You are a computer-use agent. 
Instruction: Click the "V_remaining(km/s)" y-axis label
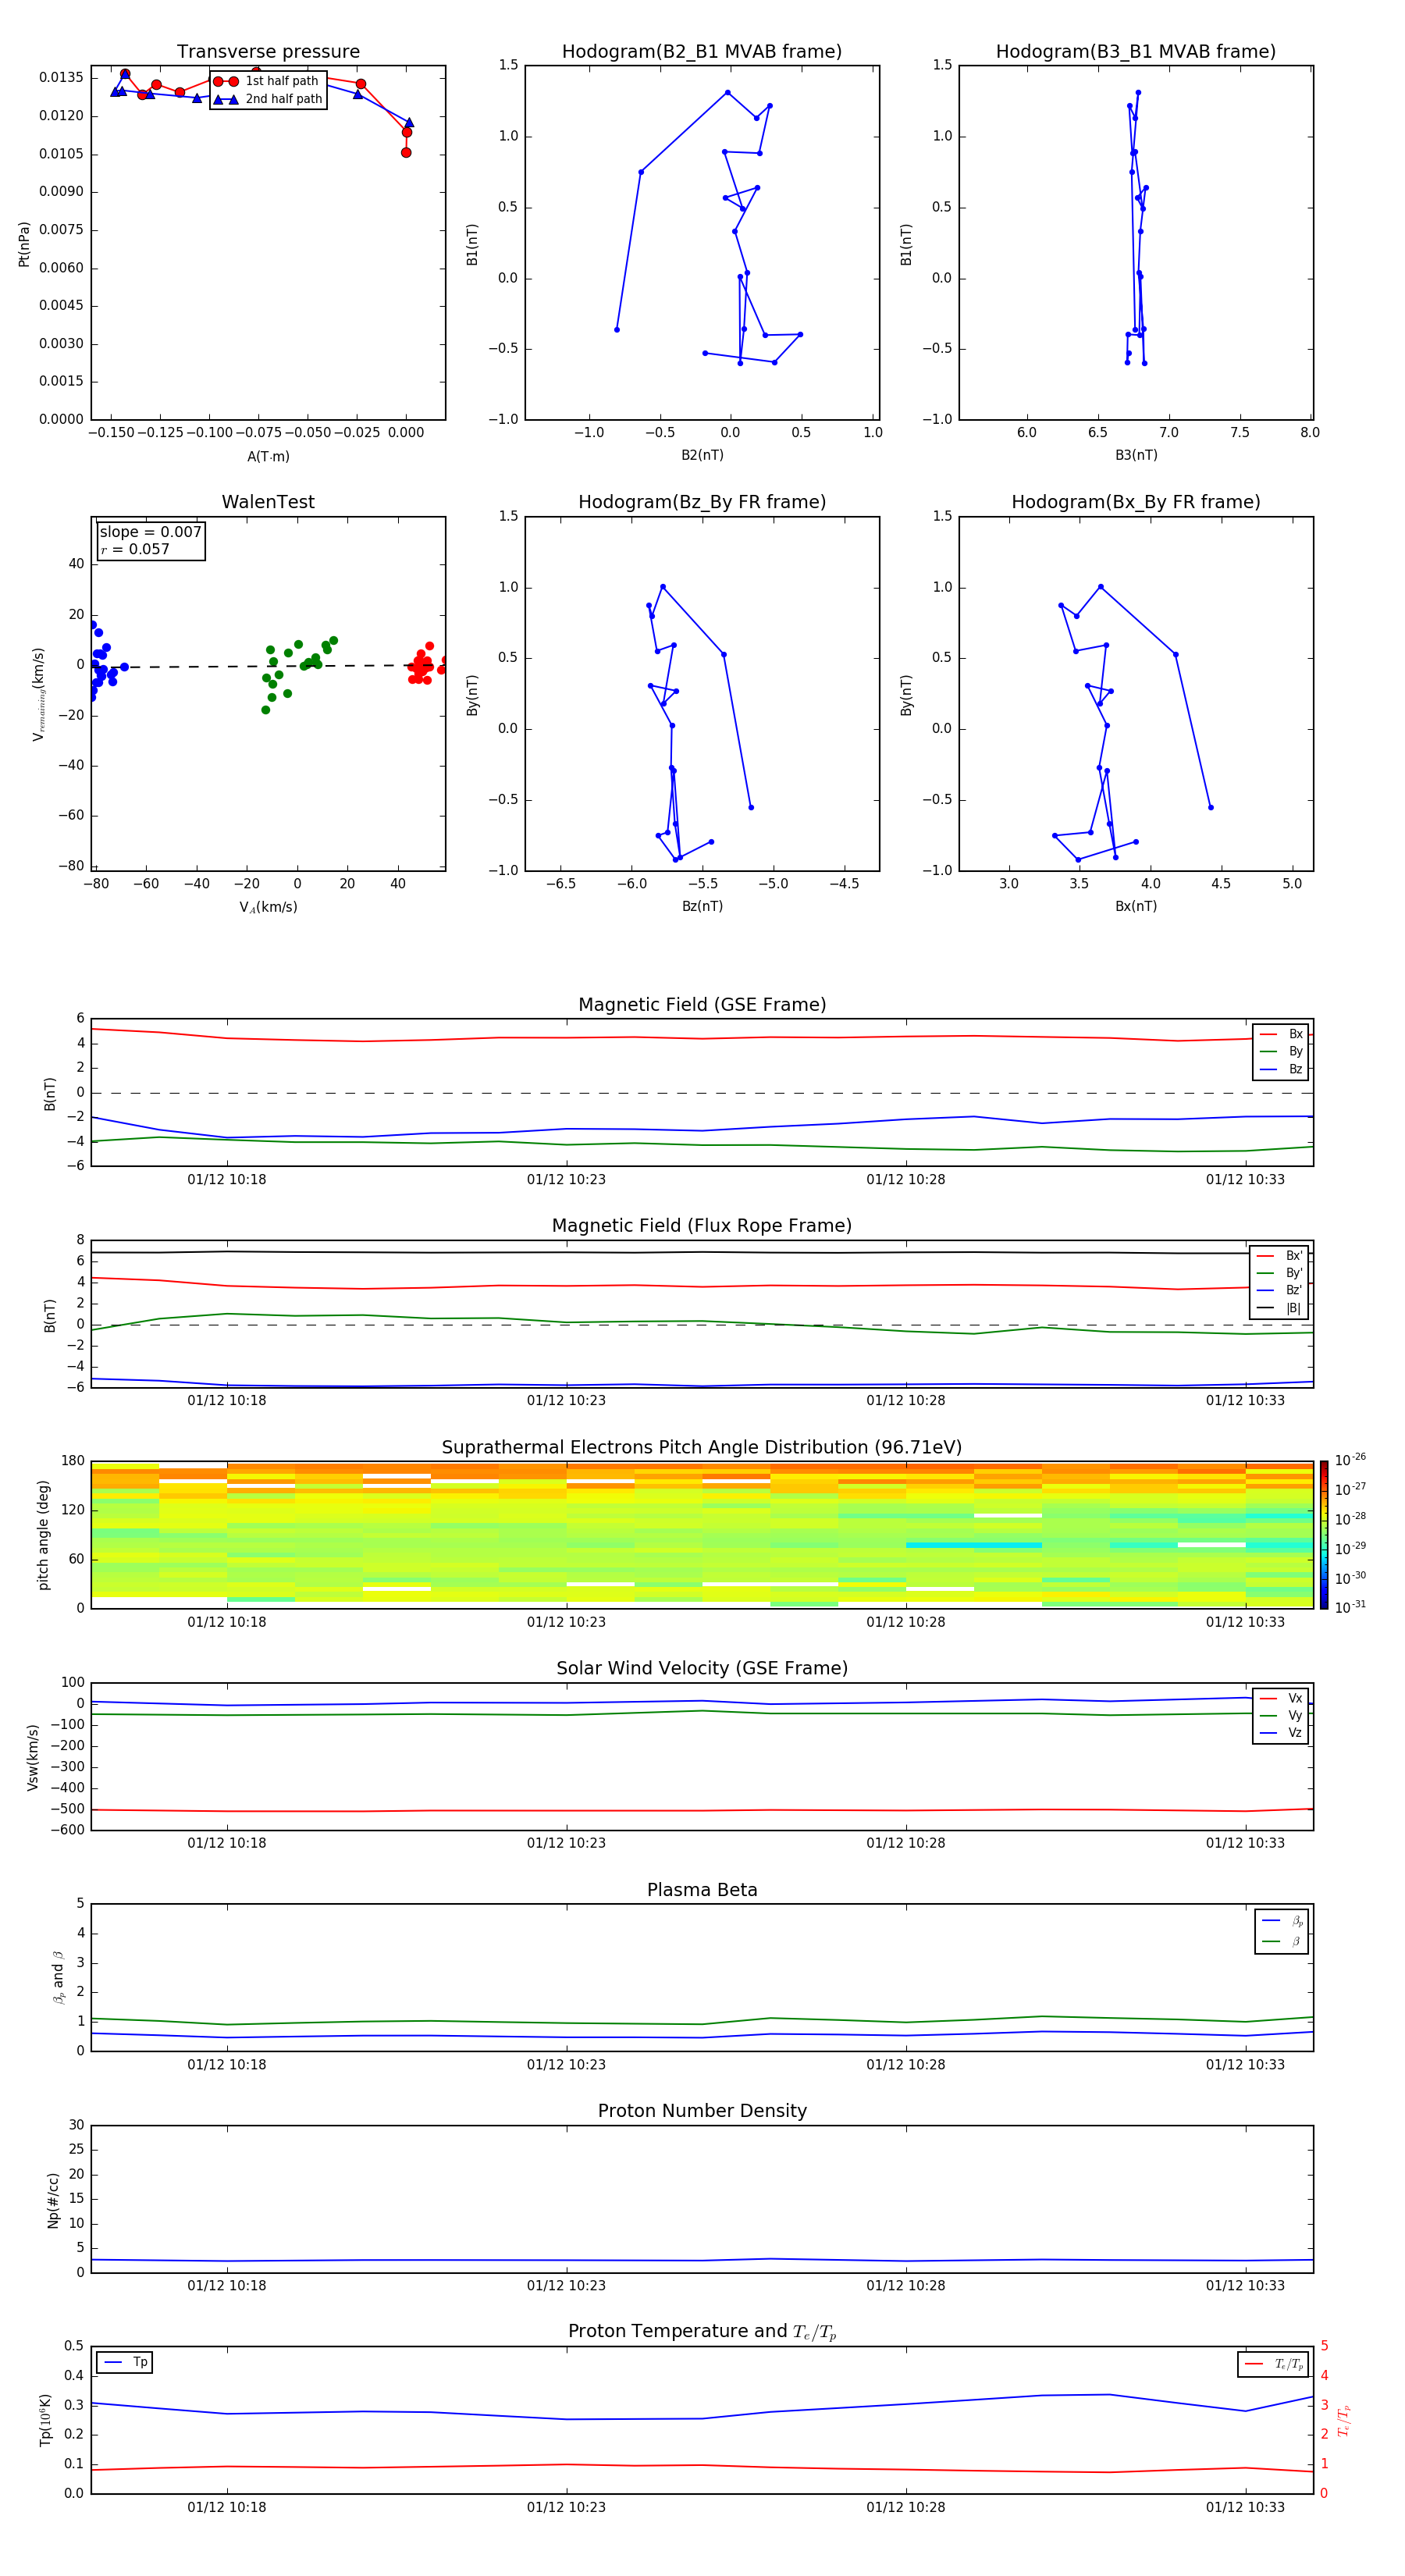pyautogui.click(x=38, y=694)
